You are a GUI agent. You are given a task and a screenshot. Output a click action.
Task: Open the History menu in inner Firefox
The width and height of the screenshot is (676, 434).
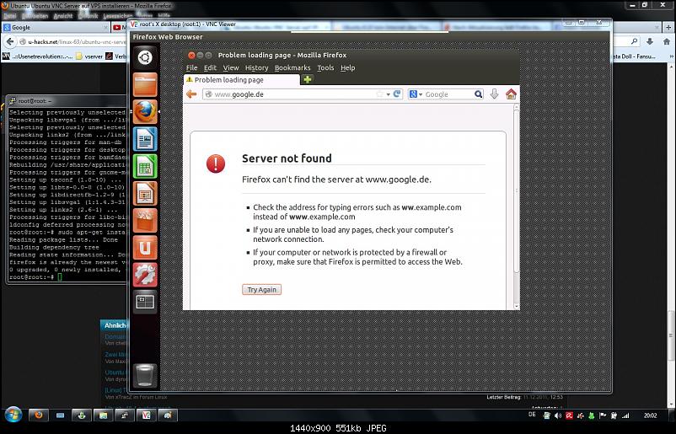[x=256, y=67]
